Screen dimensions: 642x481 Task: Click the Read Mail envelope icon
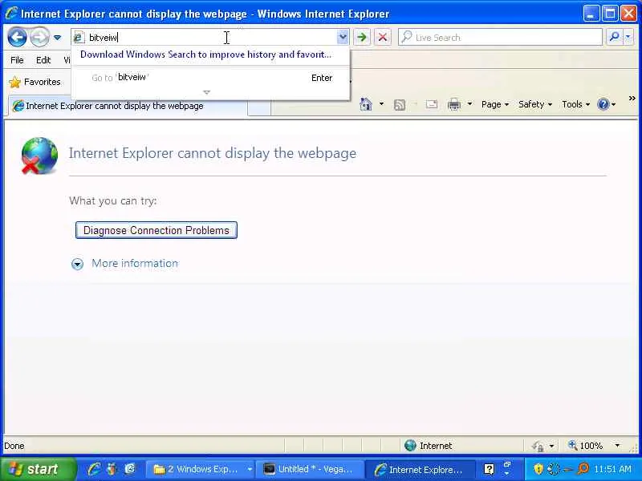[432, 105]
